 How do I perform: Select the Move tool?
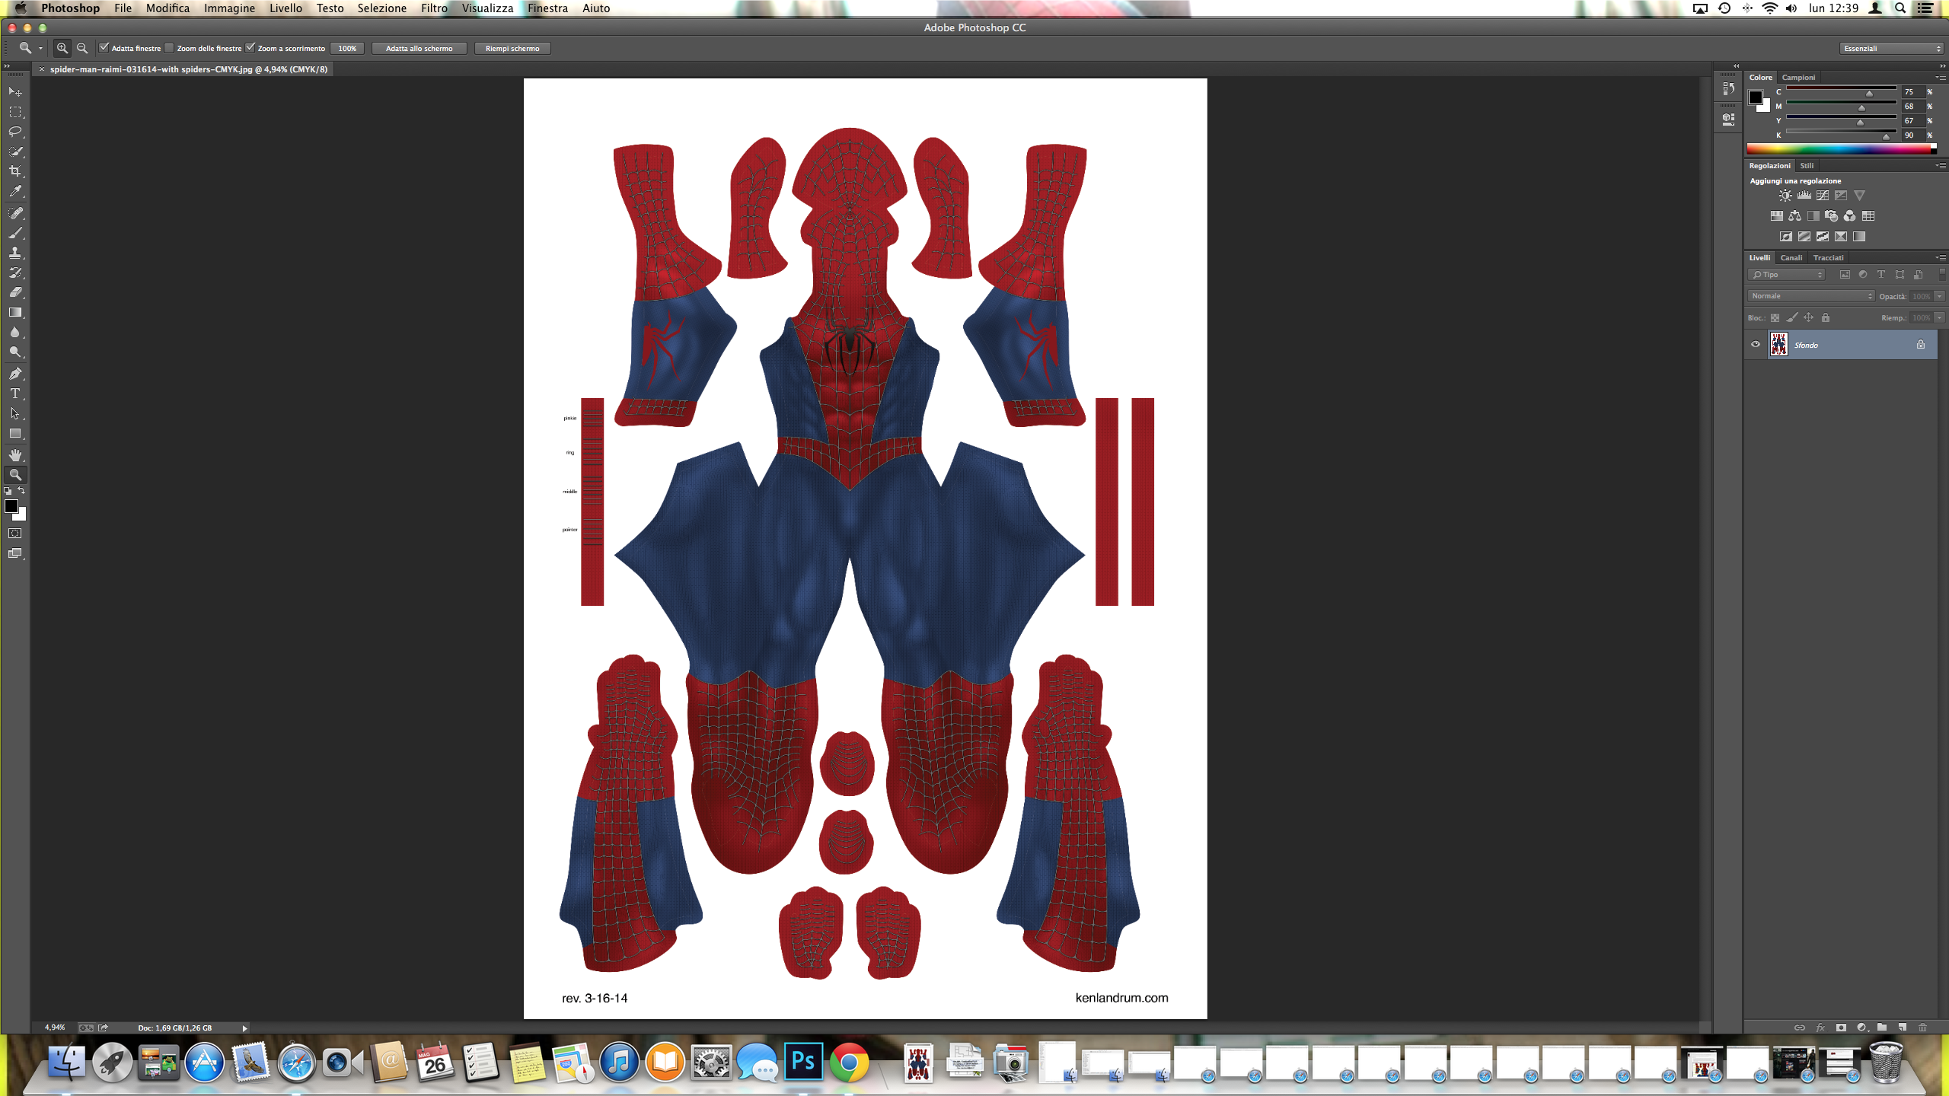click(x=15, y=91)
